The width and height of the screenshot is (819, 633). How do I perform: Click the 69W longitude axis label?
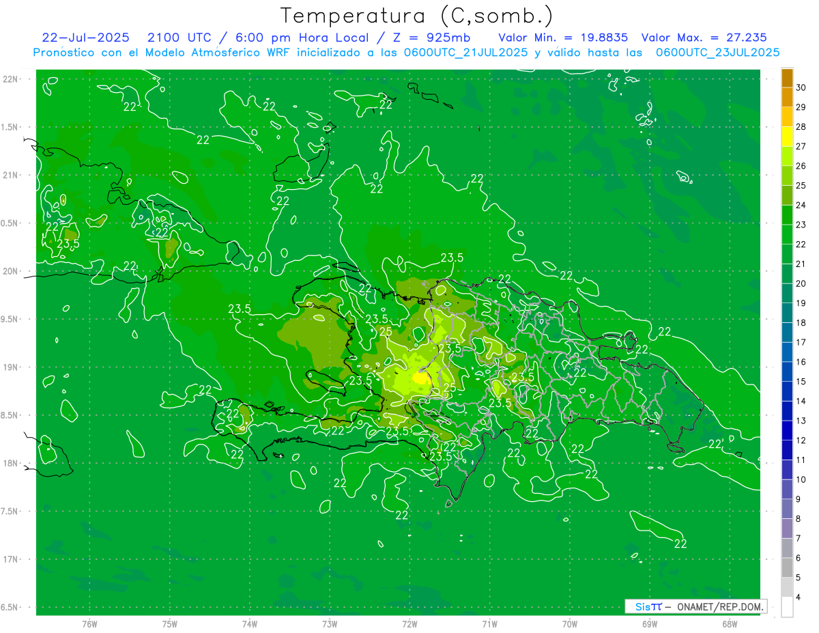point(650,624)
